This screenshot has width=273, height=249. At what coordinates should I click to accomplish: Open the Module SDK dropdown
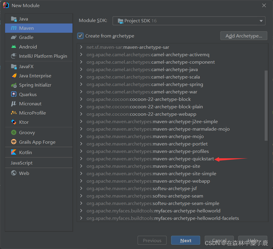tap(189, 21)
